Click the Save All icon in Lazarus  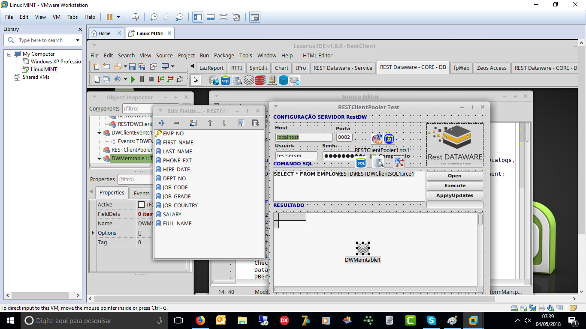click(x=142, y=66)
